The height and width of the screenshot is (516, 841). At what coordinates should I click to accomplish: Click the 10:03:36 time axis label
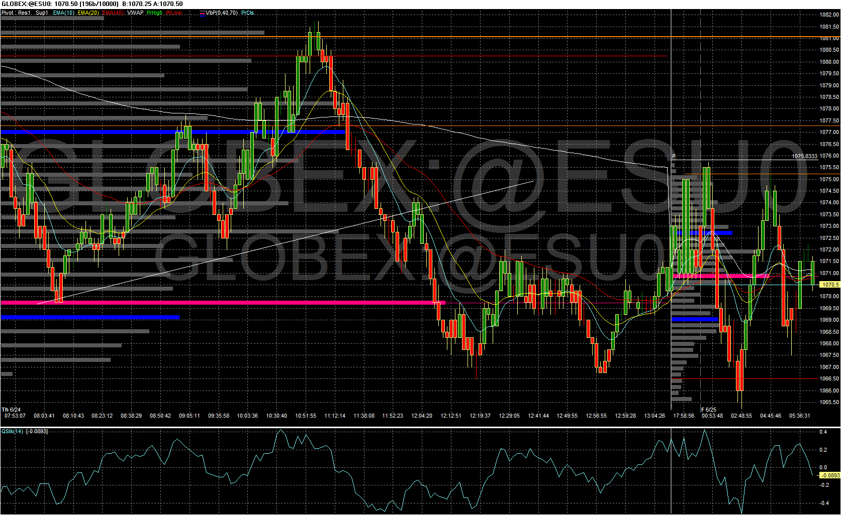click(x=247, y=416)
